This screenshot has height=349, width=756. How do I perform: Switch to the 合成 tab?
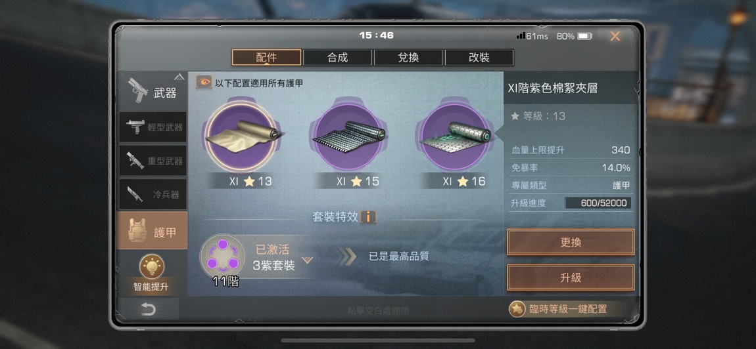tap(337, 58)
